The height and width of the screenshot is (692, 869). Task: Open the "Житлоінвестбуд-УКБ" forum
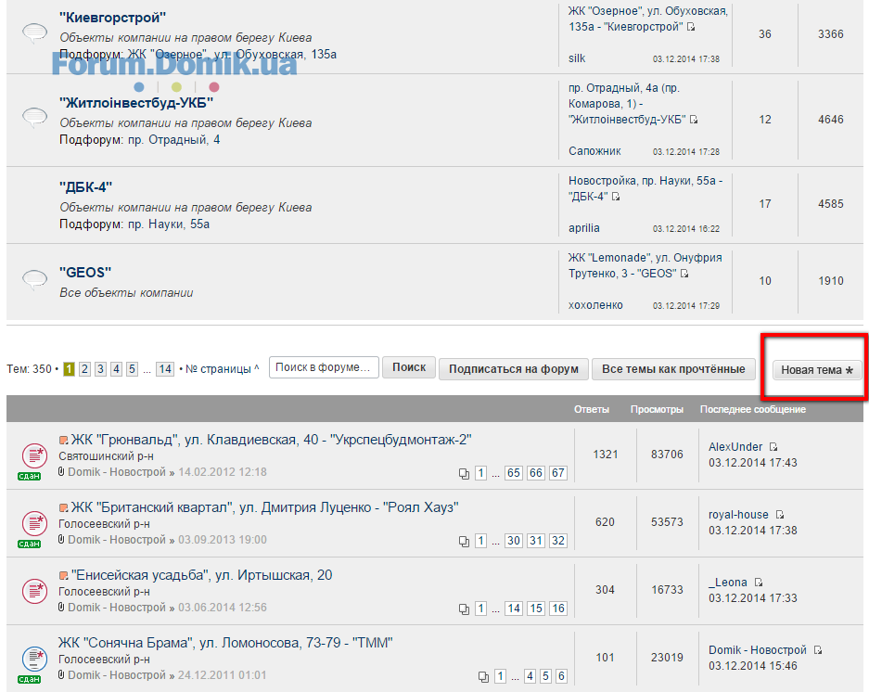136,103
